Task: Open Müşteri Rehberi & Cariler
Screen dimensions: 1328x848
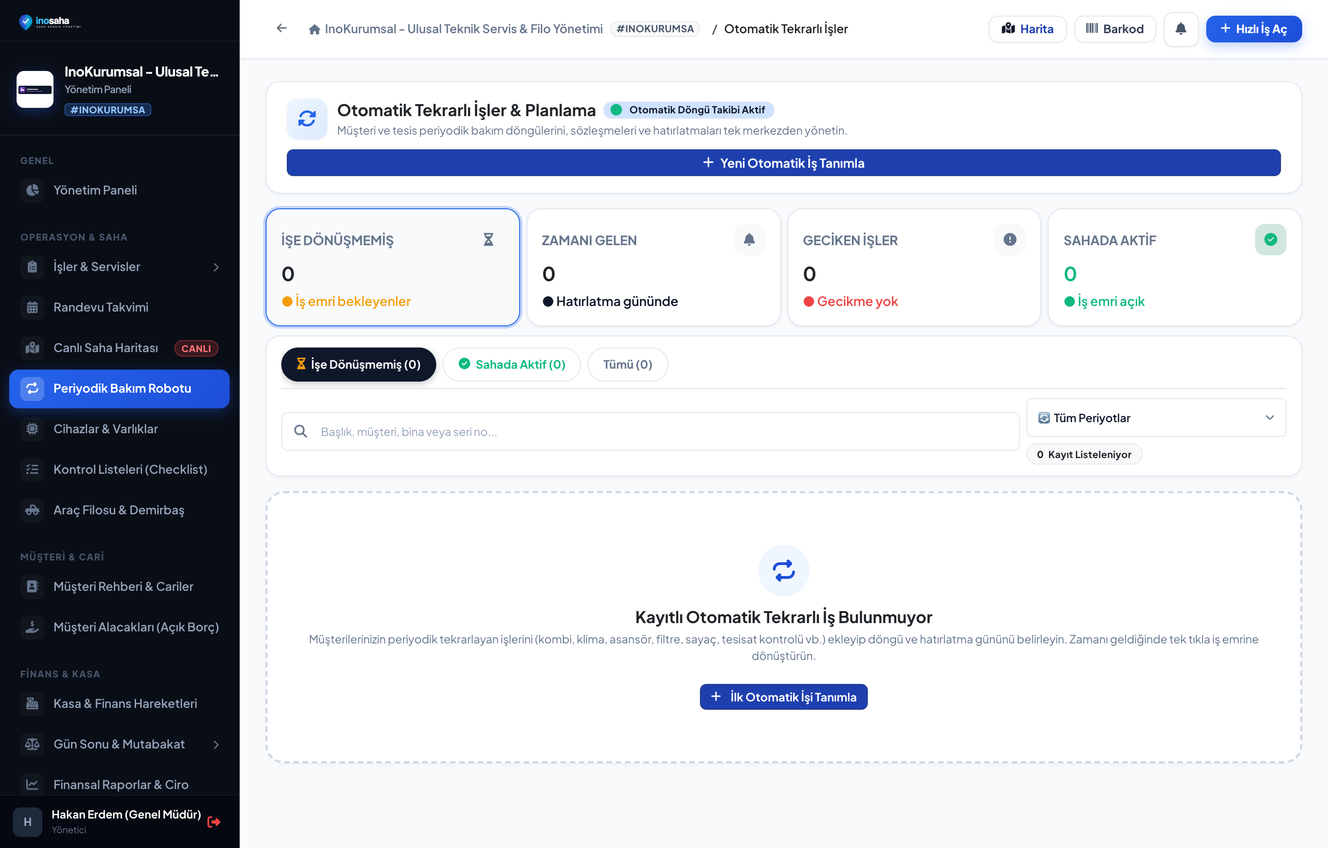Action: [x=119, y=587]
